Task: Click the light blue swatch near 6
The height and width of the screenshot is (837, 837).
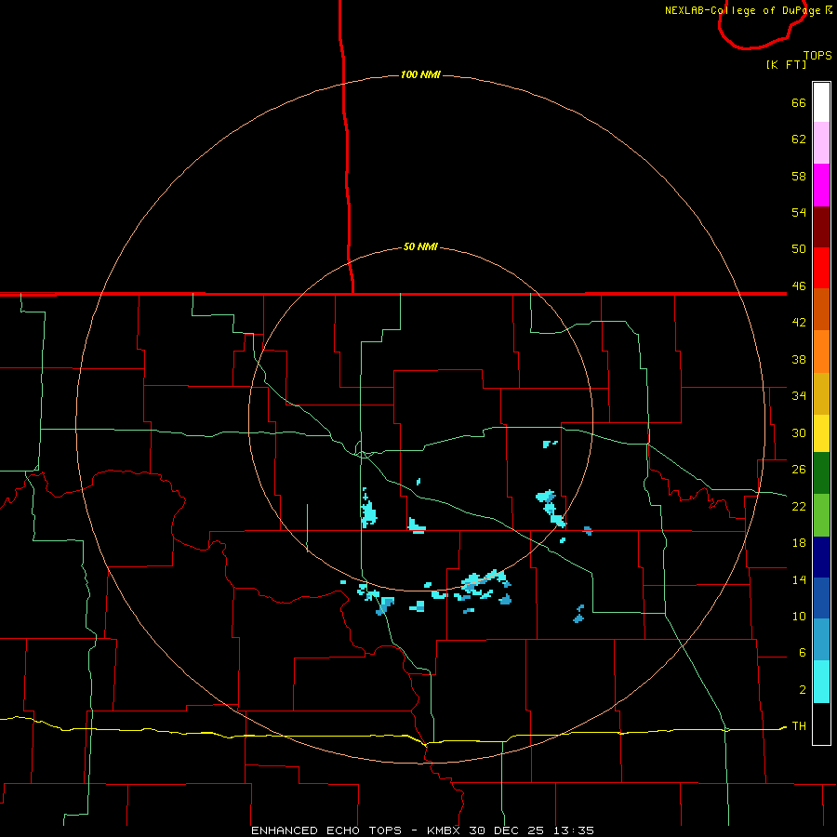Action: point(821,639)
